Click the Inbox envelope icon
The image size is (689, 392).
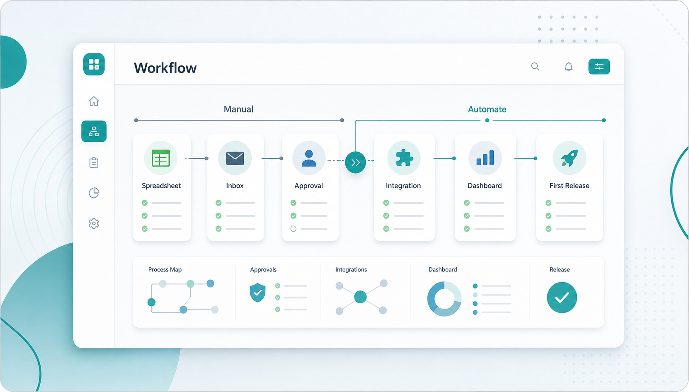(x=235, y=158)
